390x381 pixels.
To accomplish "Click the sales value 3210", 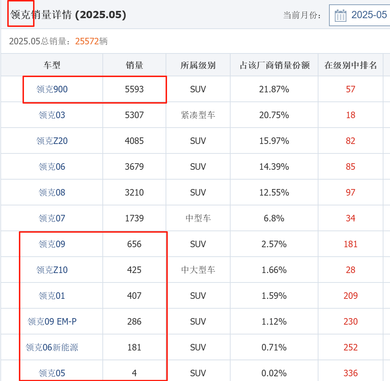I will 134,192.
